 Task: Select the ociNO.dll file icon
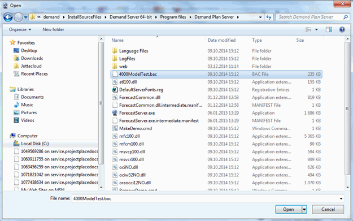(x=115, y=167)
